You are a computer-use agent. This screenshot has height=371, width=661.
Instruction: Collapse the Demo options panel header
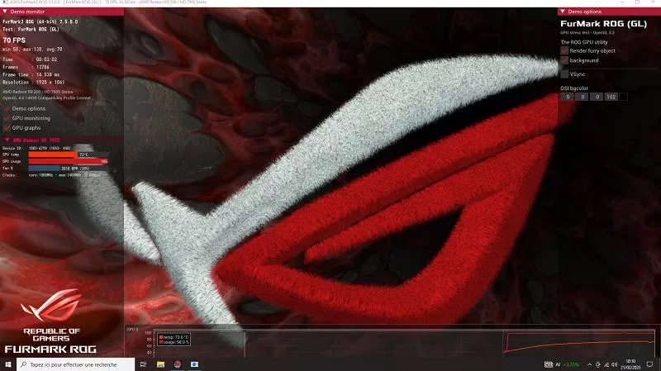(x=609, y=12)
